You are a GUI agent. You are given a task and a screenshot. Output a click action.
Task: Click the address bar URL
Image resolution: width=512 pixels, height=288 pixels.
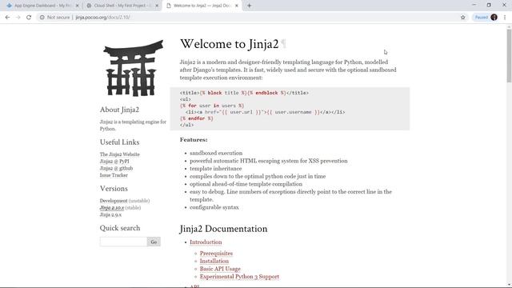coord(103,18)
